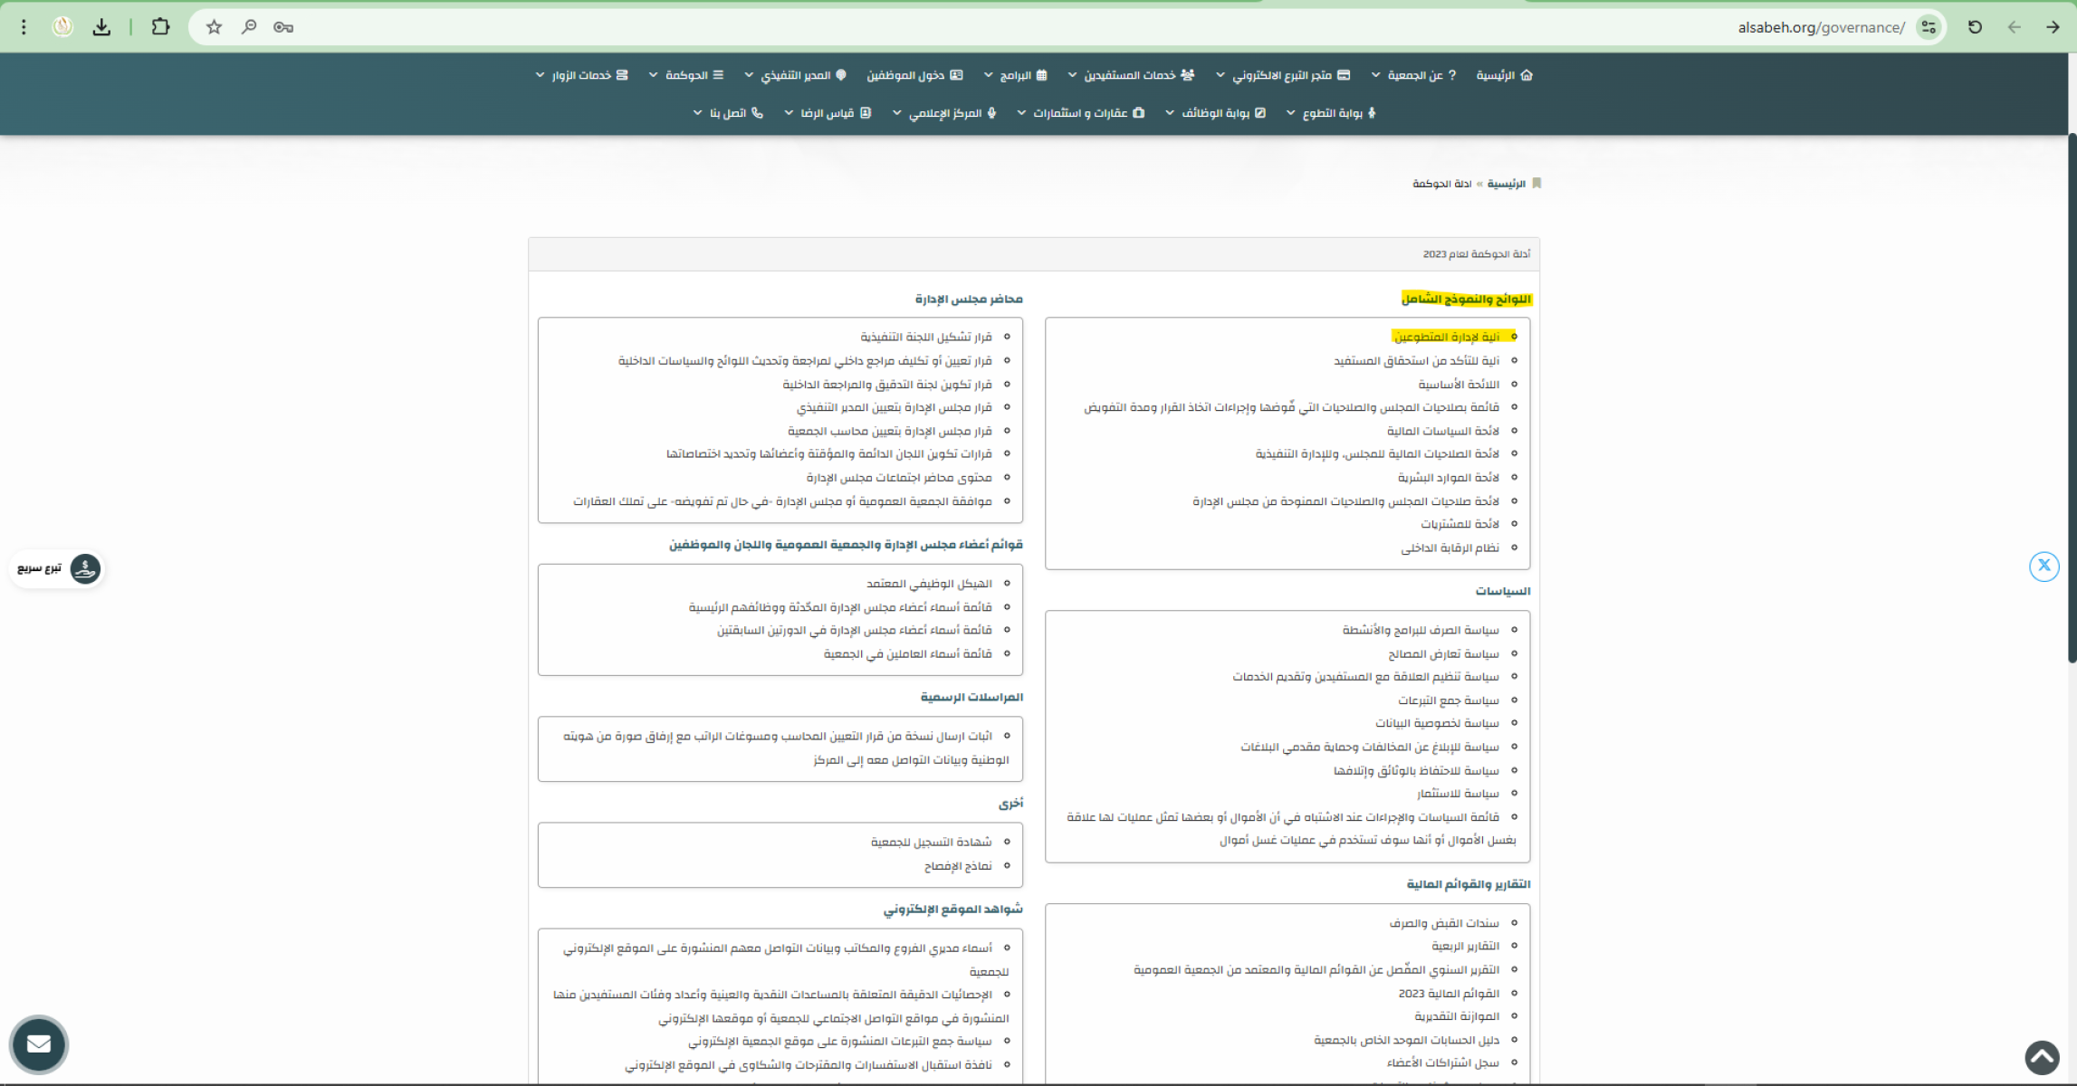This screenshot has height=1086, width=2077.
Task: Click the person icon beside بوابة التطوع
Action: click(1372, 113)
